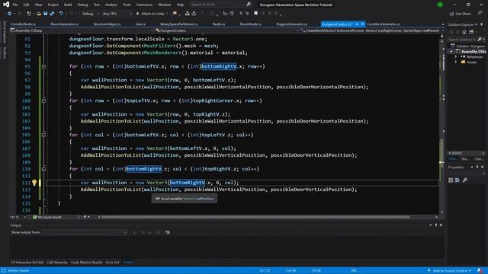Click the Undo toolbar icon

[61, 14]
